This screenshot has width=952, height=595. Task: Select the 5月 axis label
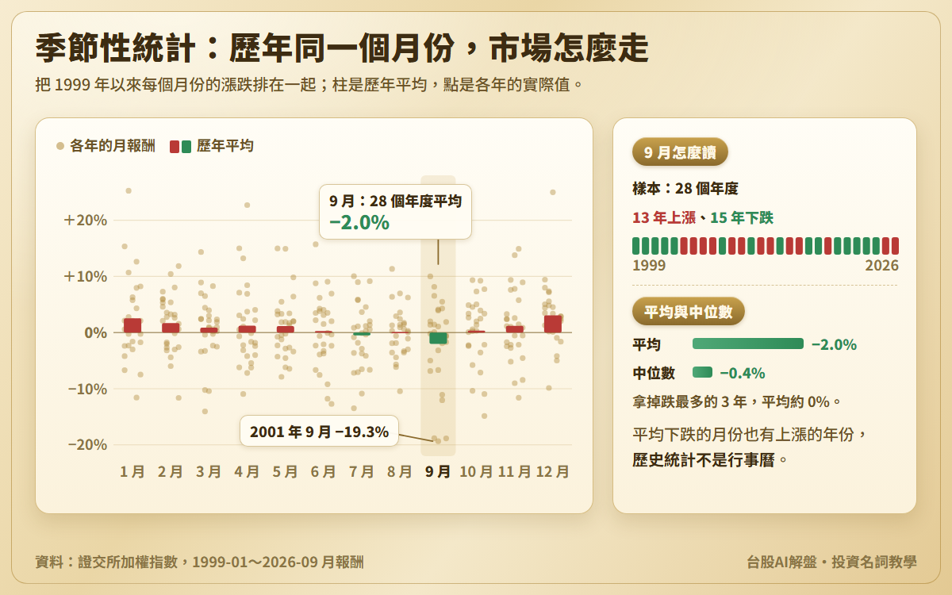tap(285, 471)
